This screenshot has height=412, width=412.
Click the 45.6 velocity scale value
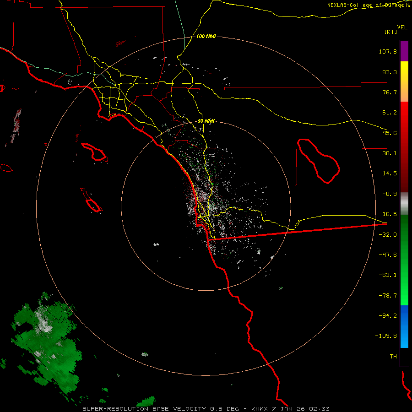tap(390, 133)
